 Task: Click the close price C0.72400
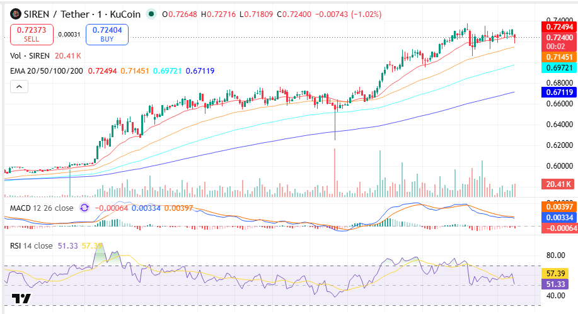(x=294, y=14)
